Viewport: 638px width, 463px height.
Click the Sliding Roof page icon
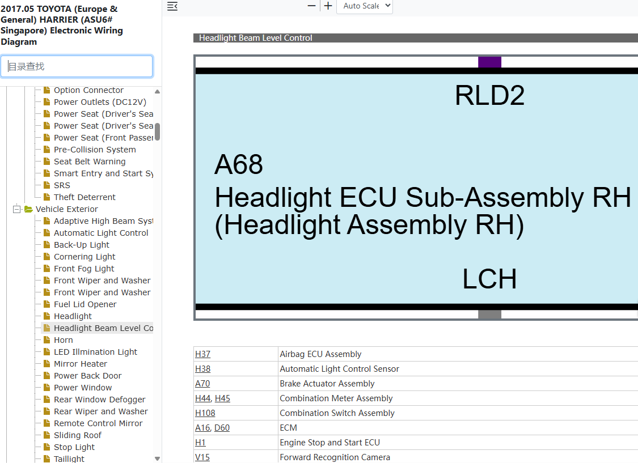click(x=47, y=435)
